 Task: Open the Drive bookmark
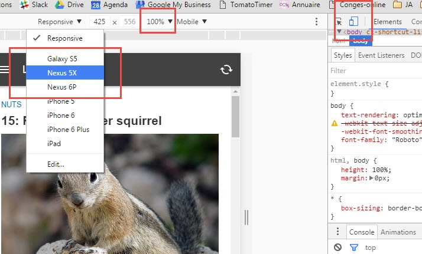[69, 5]
